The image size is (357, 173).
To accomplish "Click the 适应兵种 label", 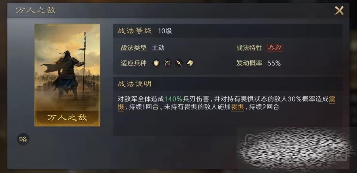I will (x=134, y=63).
